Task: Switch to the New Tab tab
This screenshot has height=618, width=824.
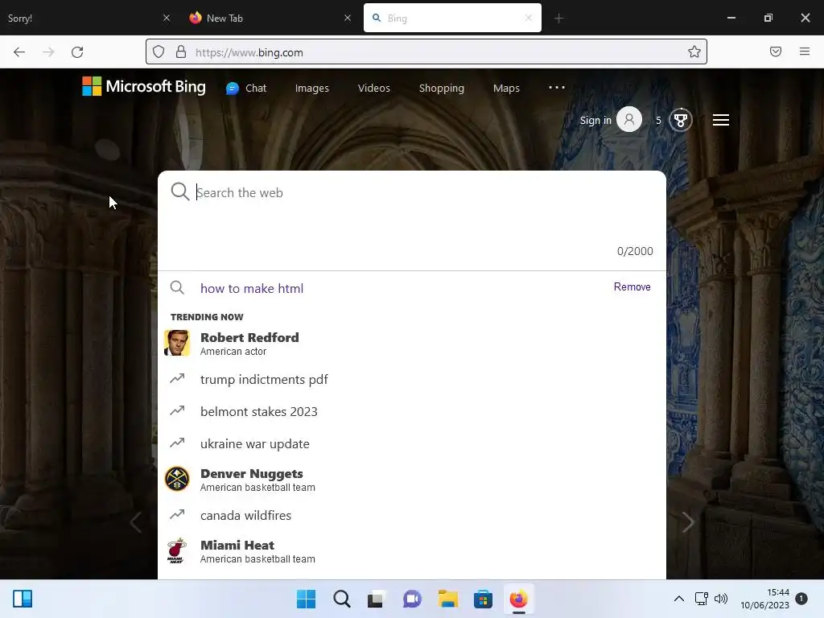Action: point(269,19)
